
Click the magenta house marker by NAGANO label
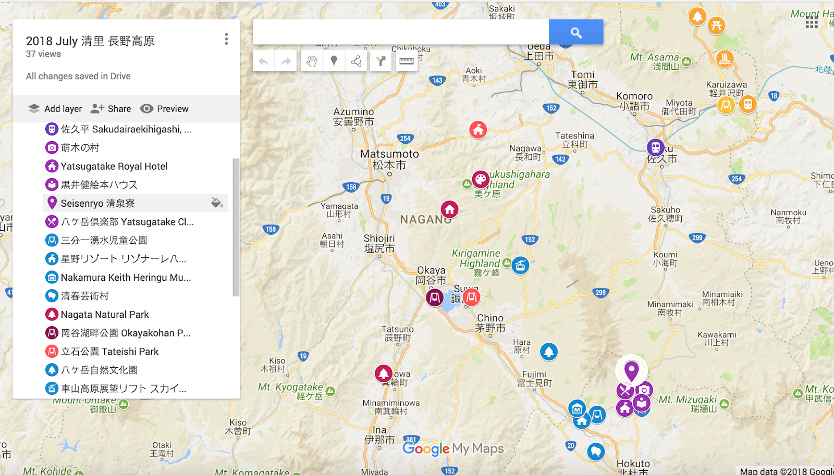coord(449,209)
